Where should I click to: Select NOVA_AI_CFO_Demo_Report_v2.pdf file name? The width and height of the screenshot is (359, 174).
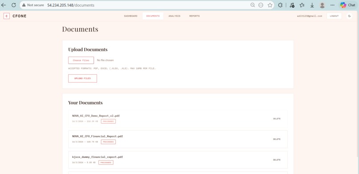[96, 116]
